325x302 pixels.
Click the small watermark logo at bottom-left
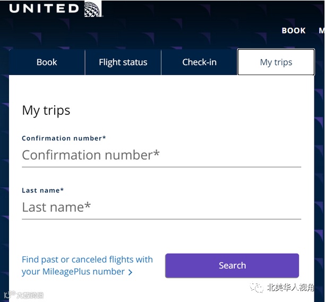coord(8,295)
